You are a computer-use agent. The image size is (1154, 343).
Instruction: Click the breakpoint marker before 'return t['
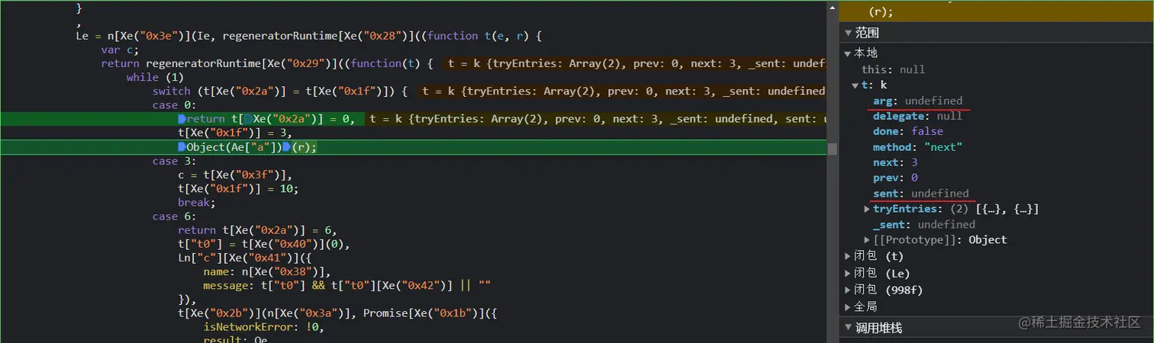pyautogui.click(x=182, y=119)
